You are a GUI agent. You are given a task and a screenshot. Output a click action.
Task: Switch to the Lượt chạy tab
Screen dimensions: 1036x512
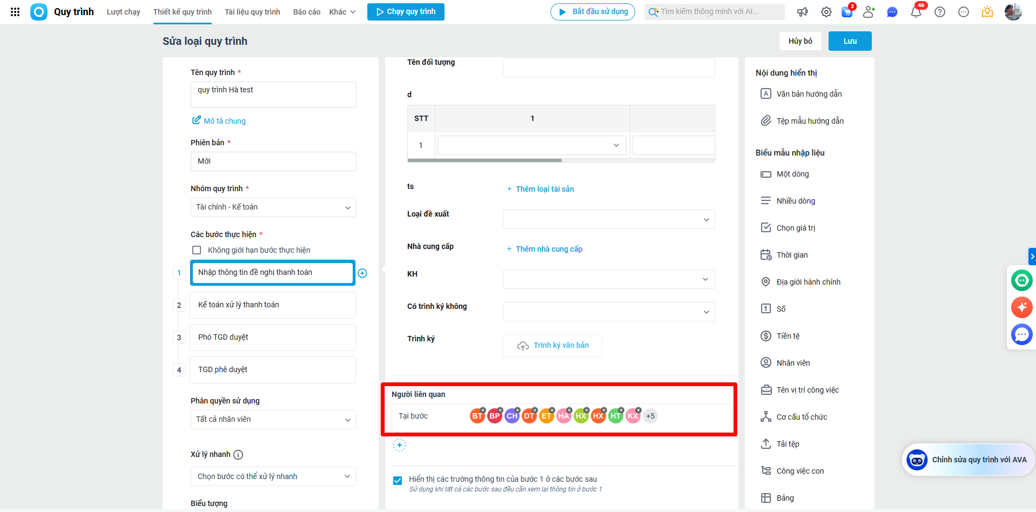(124, 12)
